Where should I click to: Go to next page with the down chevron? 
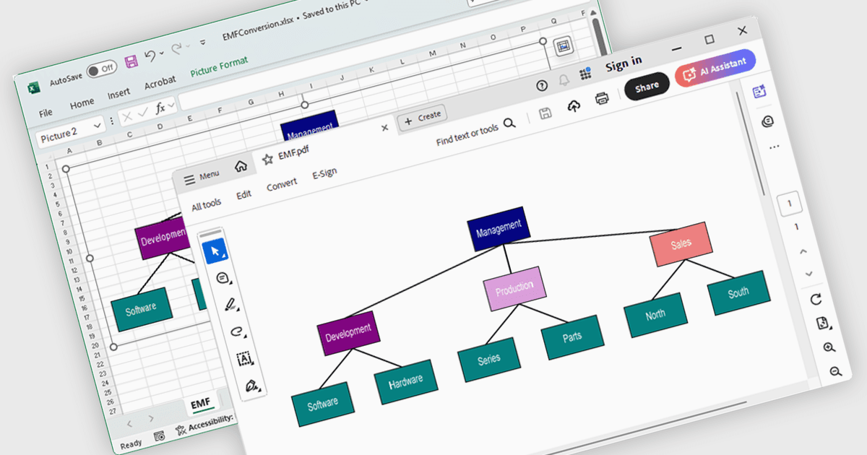[808, 274]
